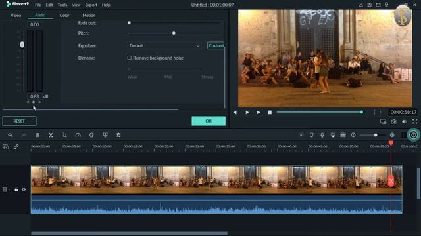Screen dimensions: 421x236
Task: Click the Play button in preview
Action: point(259,112)
